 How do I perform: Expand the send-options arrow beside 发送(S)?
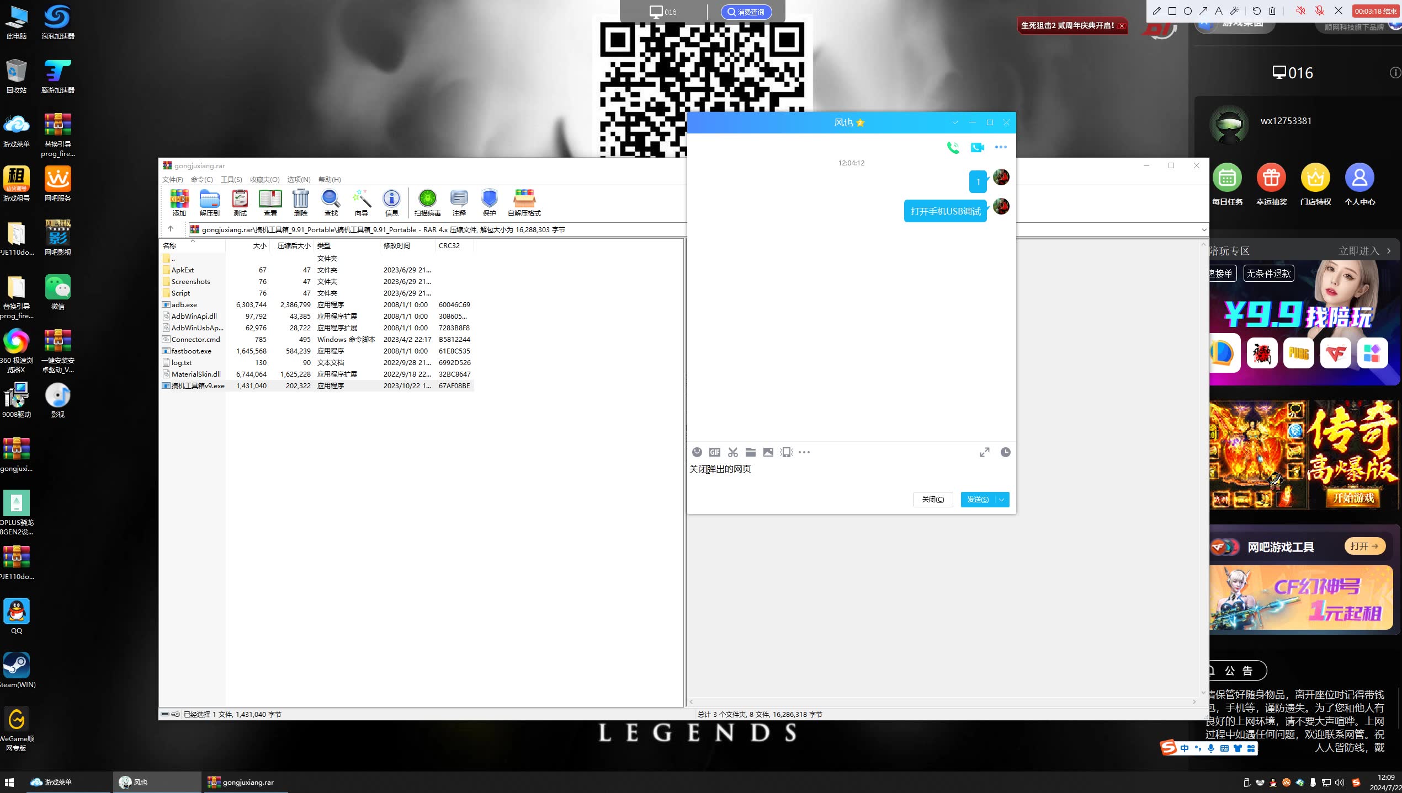[x=1002, y=500]
